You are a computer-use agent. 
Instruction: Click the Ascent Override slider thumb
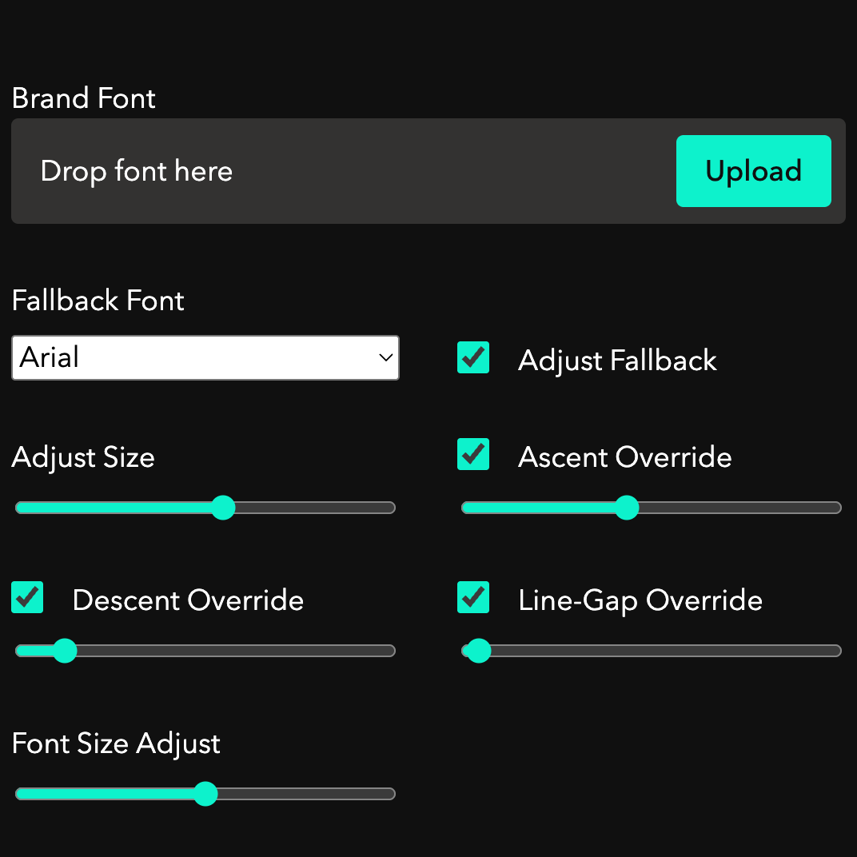[627, 508]
